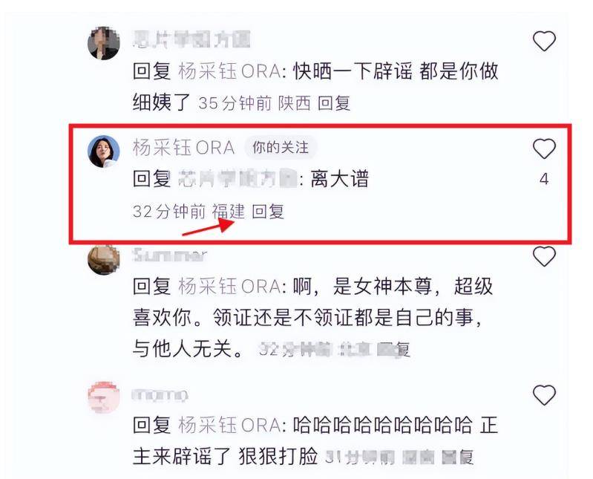593x479 pixels.
Task: Reply to the 35分钟前 陕西 comment
Action: (x=334, y=103)
